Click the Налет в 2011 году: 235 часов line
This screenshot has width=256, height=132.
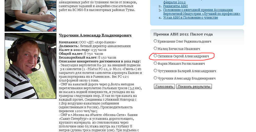tap(83, 50)
